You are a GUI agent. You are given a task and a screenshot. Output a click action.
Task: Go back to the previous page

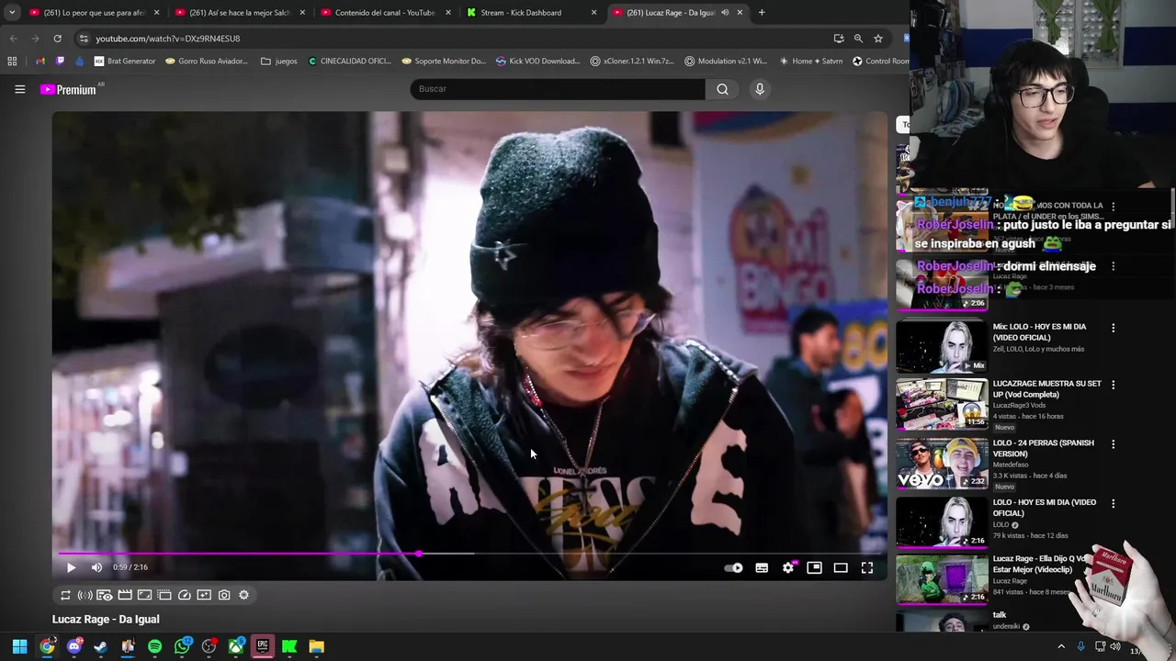[x=13, y=38]
